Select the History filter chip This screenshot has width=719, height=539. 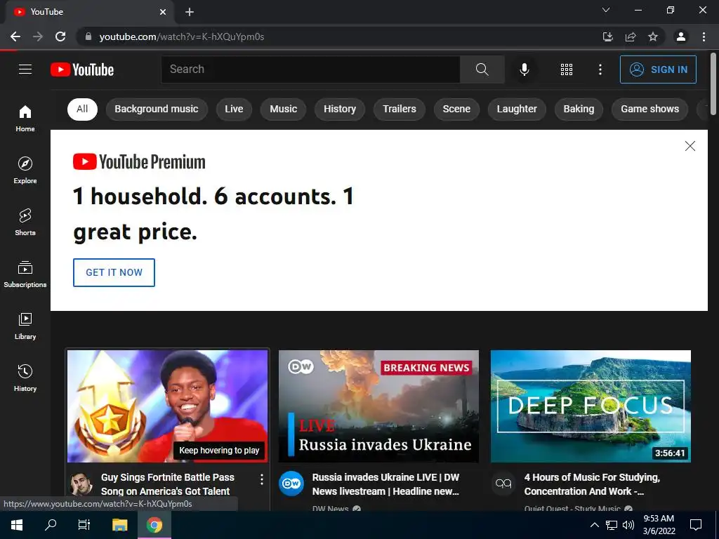coord(340,109)
